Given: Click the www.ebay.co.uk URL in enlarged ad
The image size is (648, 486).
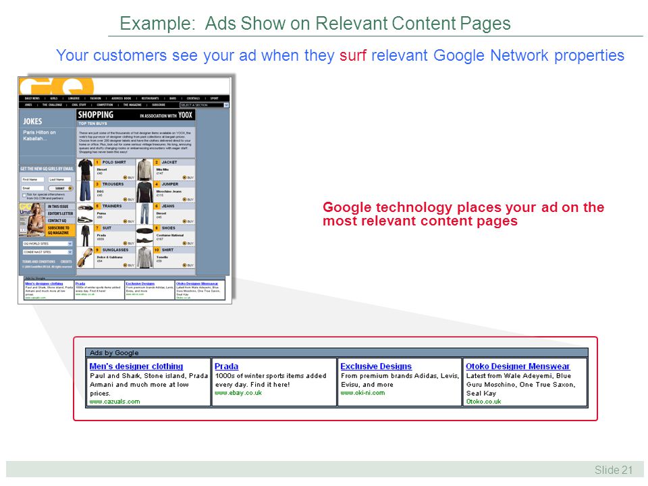Looking at the screenshot, I should pos(238,393).
